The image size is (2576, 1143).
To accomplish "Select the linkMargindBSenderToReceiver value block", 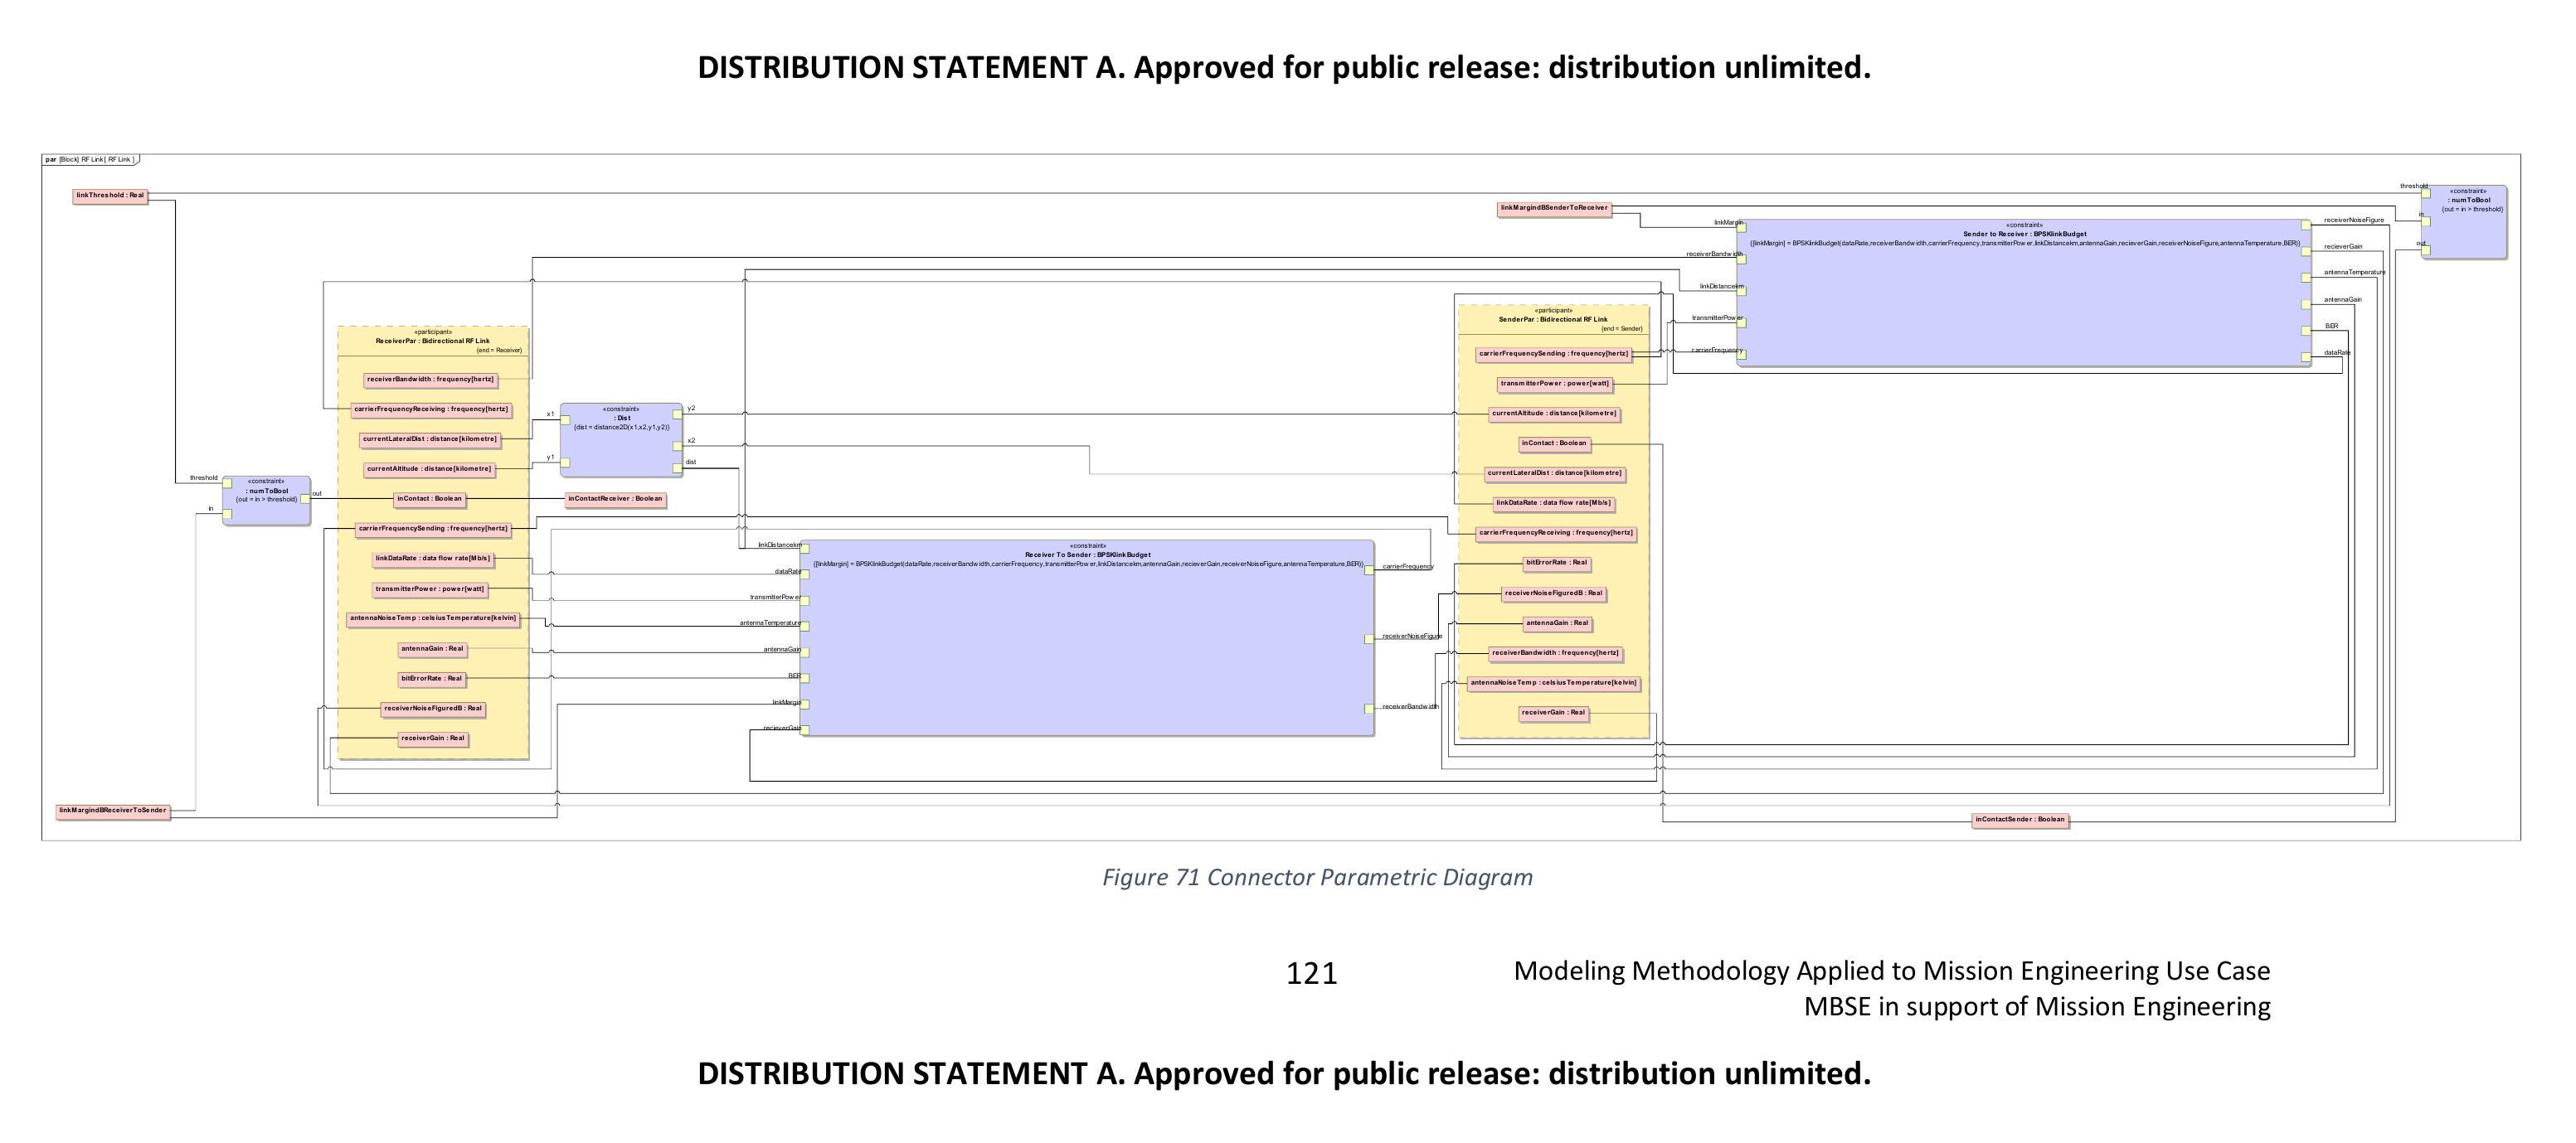I will [1553, 208].
